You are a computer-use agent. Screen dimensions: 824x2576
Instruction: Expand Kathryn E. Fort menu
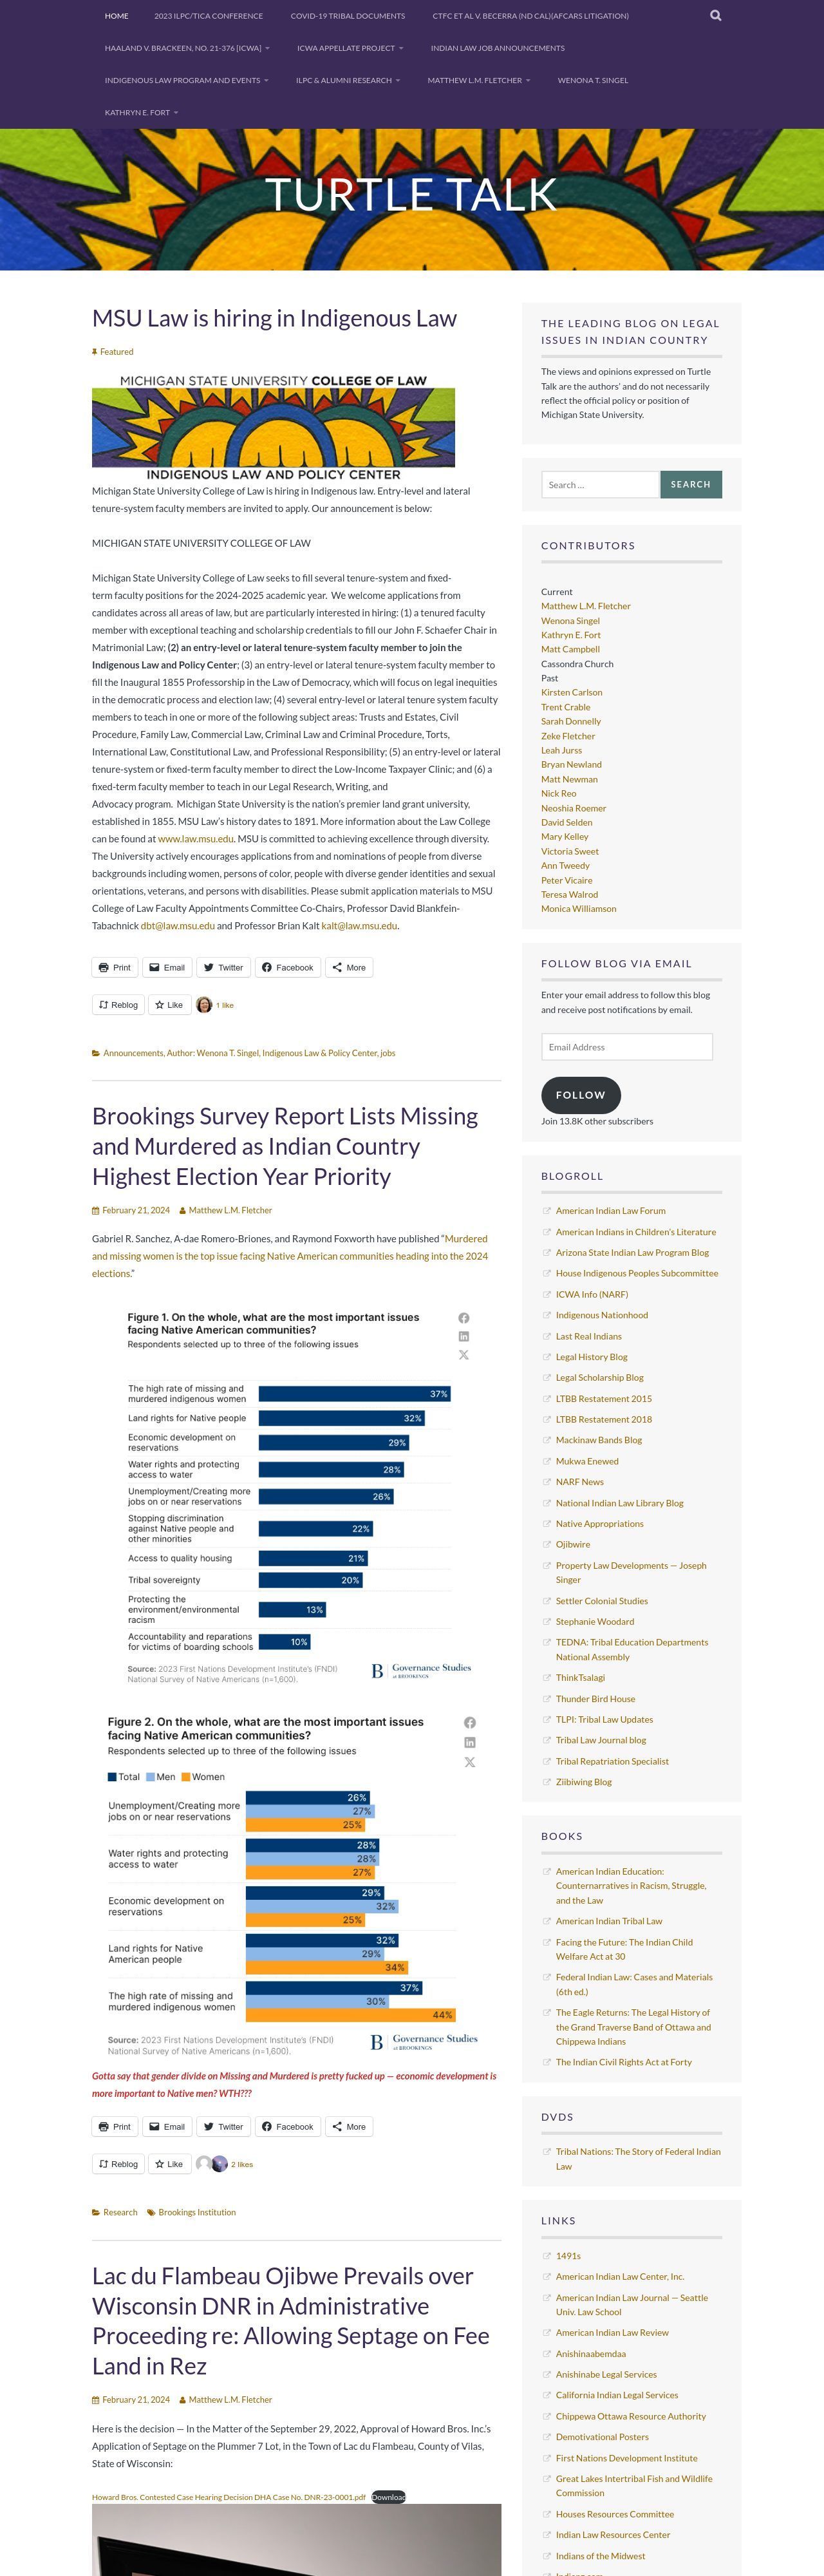point(141,113)
